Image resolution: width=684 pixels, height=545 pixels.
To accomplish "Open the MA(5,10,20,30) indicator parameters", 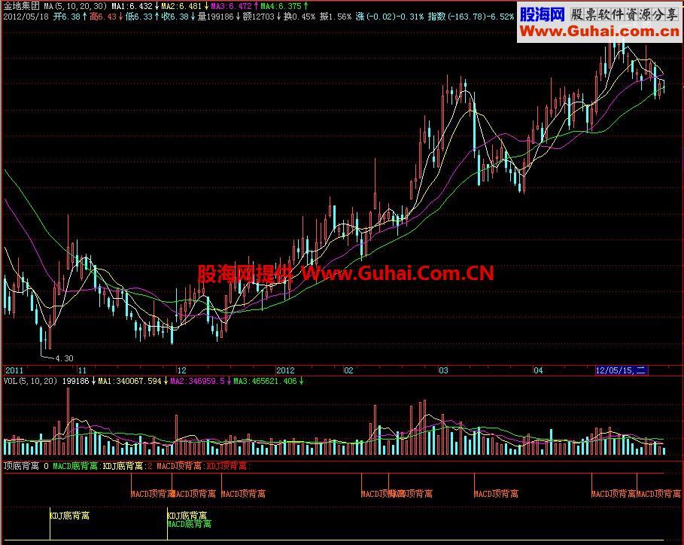I will pyautogui.click(x=74, y=5).
